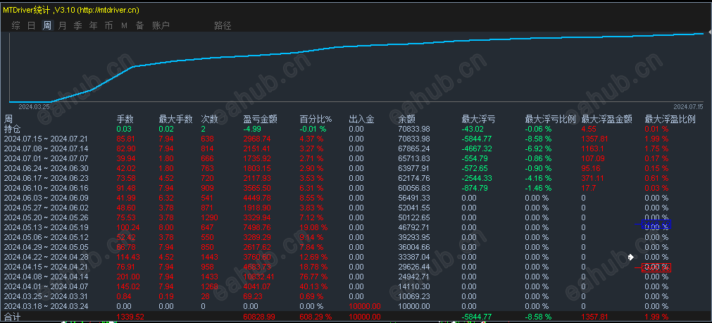Open the 账户 account tab
712x323 pixels.
click(x=161, y=25)
